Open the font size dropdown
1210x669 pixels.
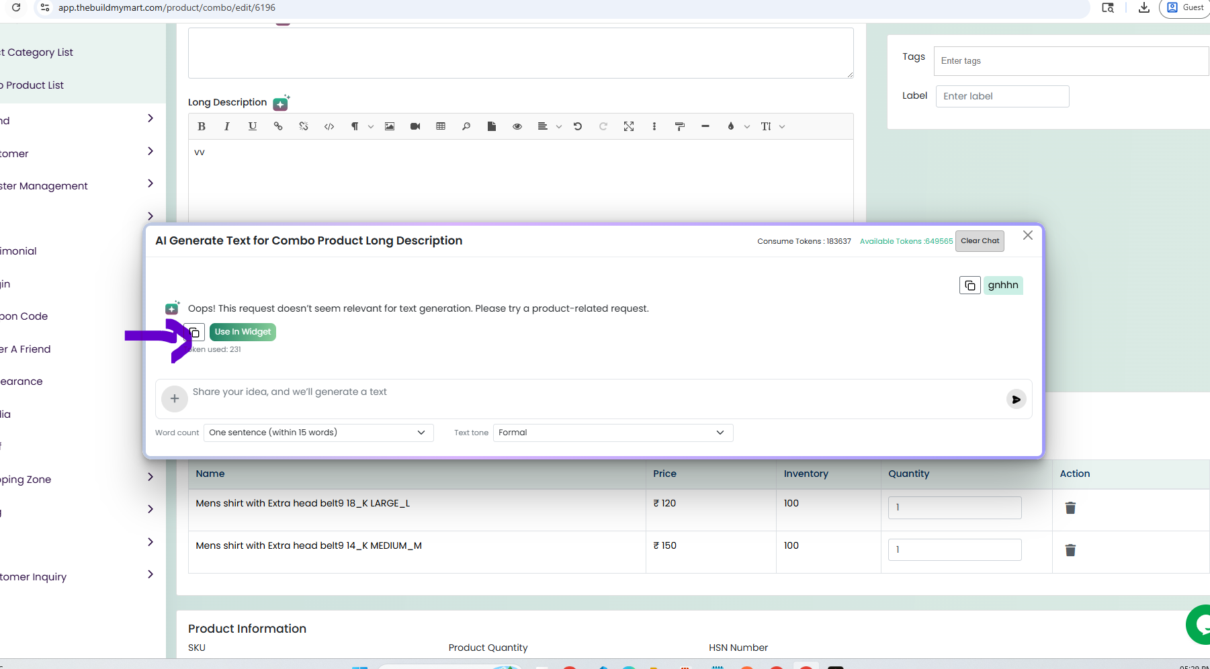[x=772, y=126]
